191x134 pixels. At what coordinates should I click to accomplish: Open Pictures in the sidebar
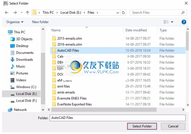tap(19, 73)
